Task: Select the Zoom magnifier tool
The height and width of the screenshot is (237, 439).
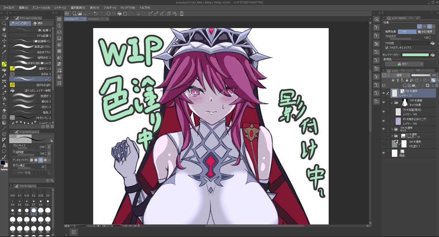Action: [4, 23]
